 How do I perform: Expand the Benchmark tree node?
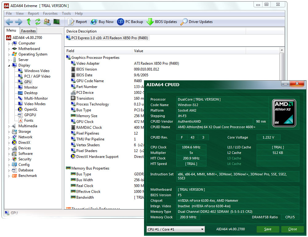9,176
